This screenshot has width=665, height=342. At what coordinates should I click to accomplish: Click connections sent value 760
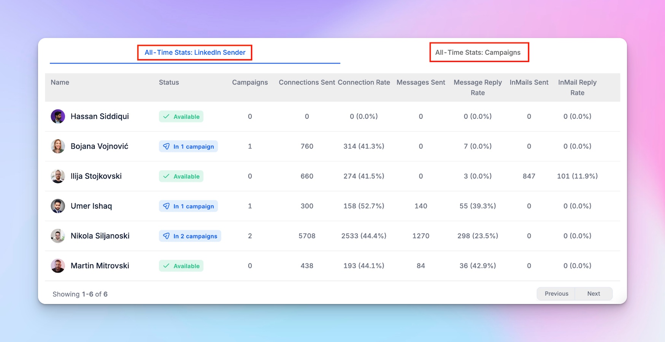(x=307, y=146)
